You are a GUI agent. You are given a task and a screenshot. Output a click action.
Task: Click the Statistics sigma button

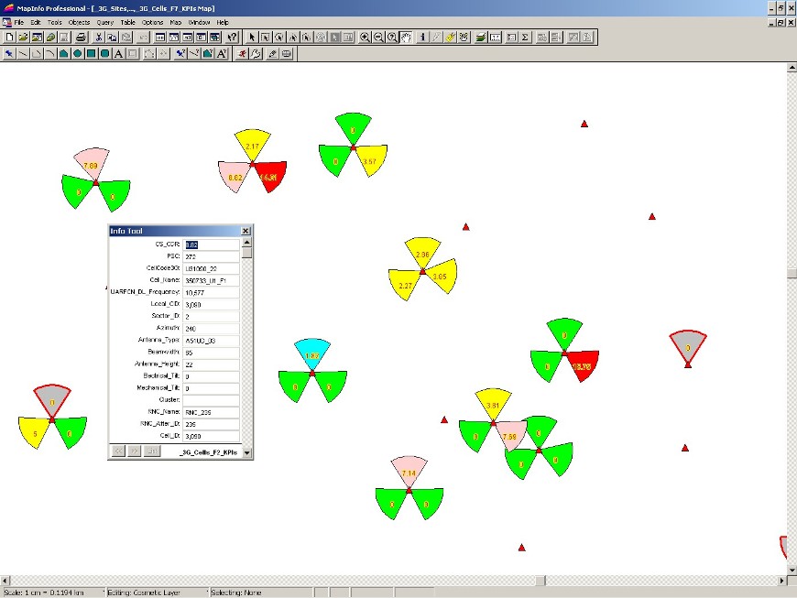tap(525, 38)
